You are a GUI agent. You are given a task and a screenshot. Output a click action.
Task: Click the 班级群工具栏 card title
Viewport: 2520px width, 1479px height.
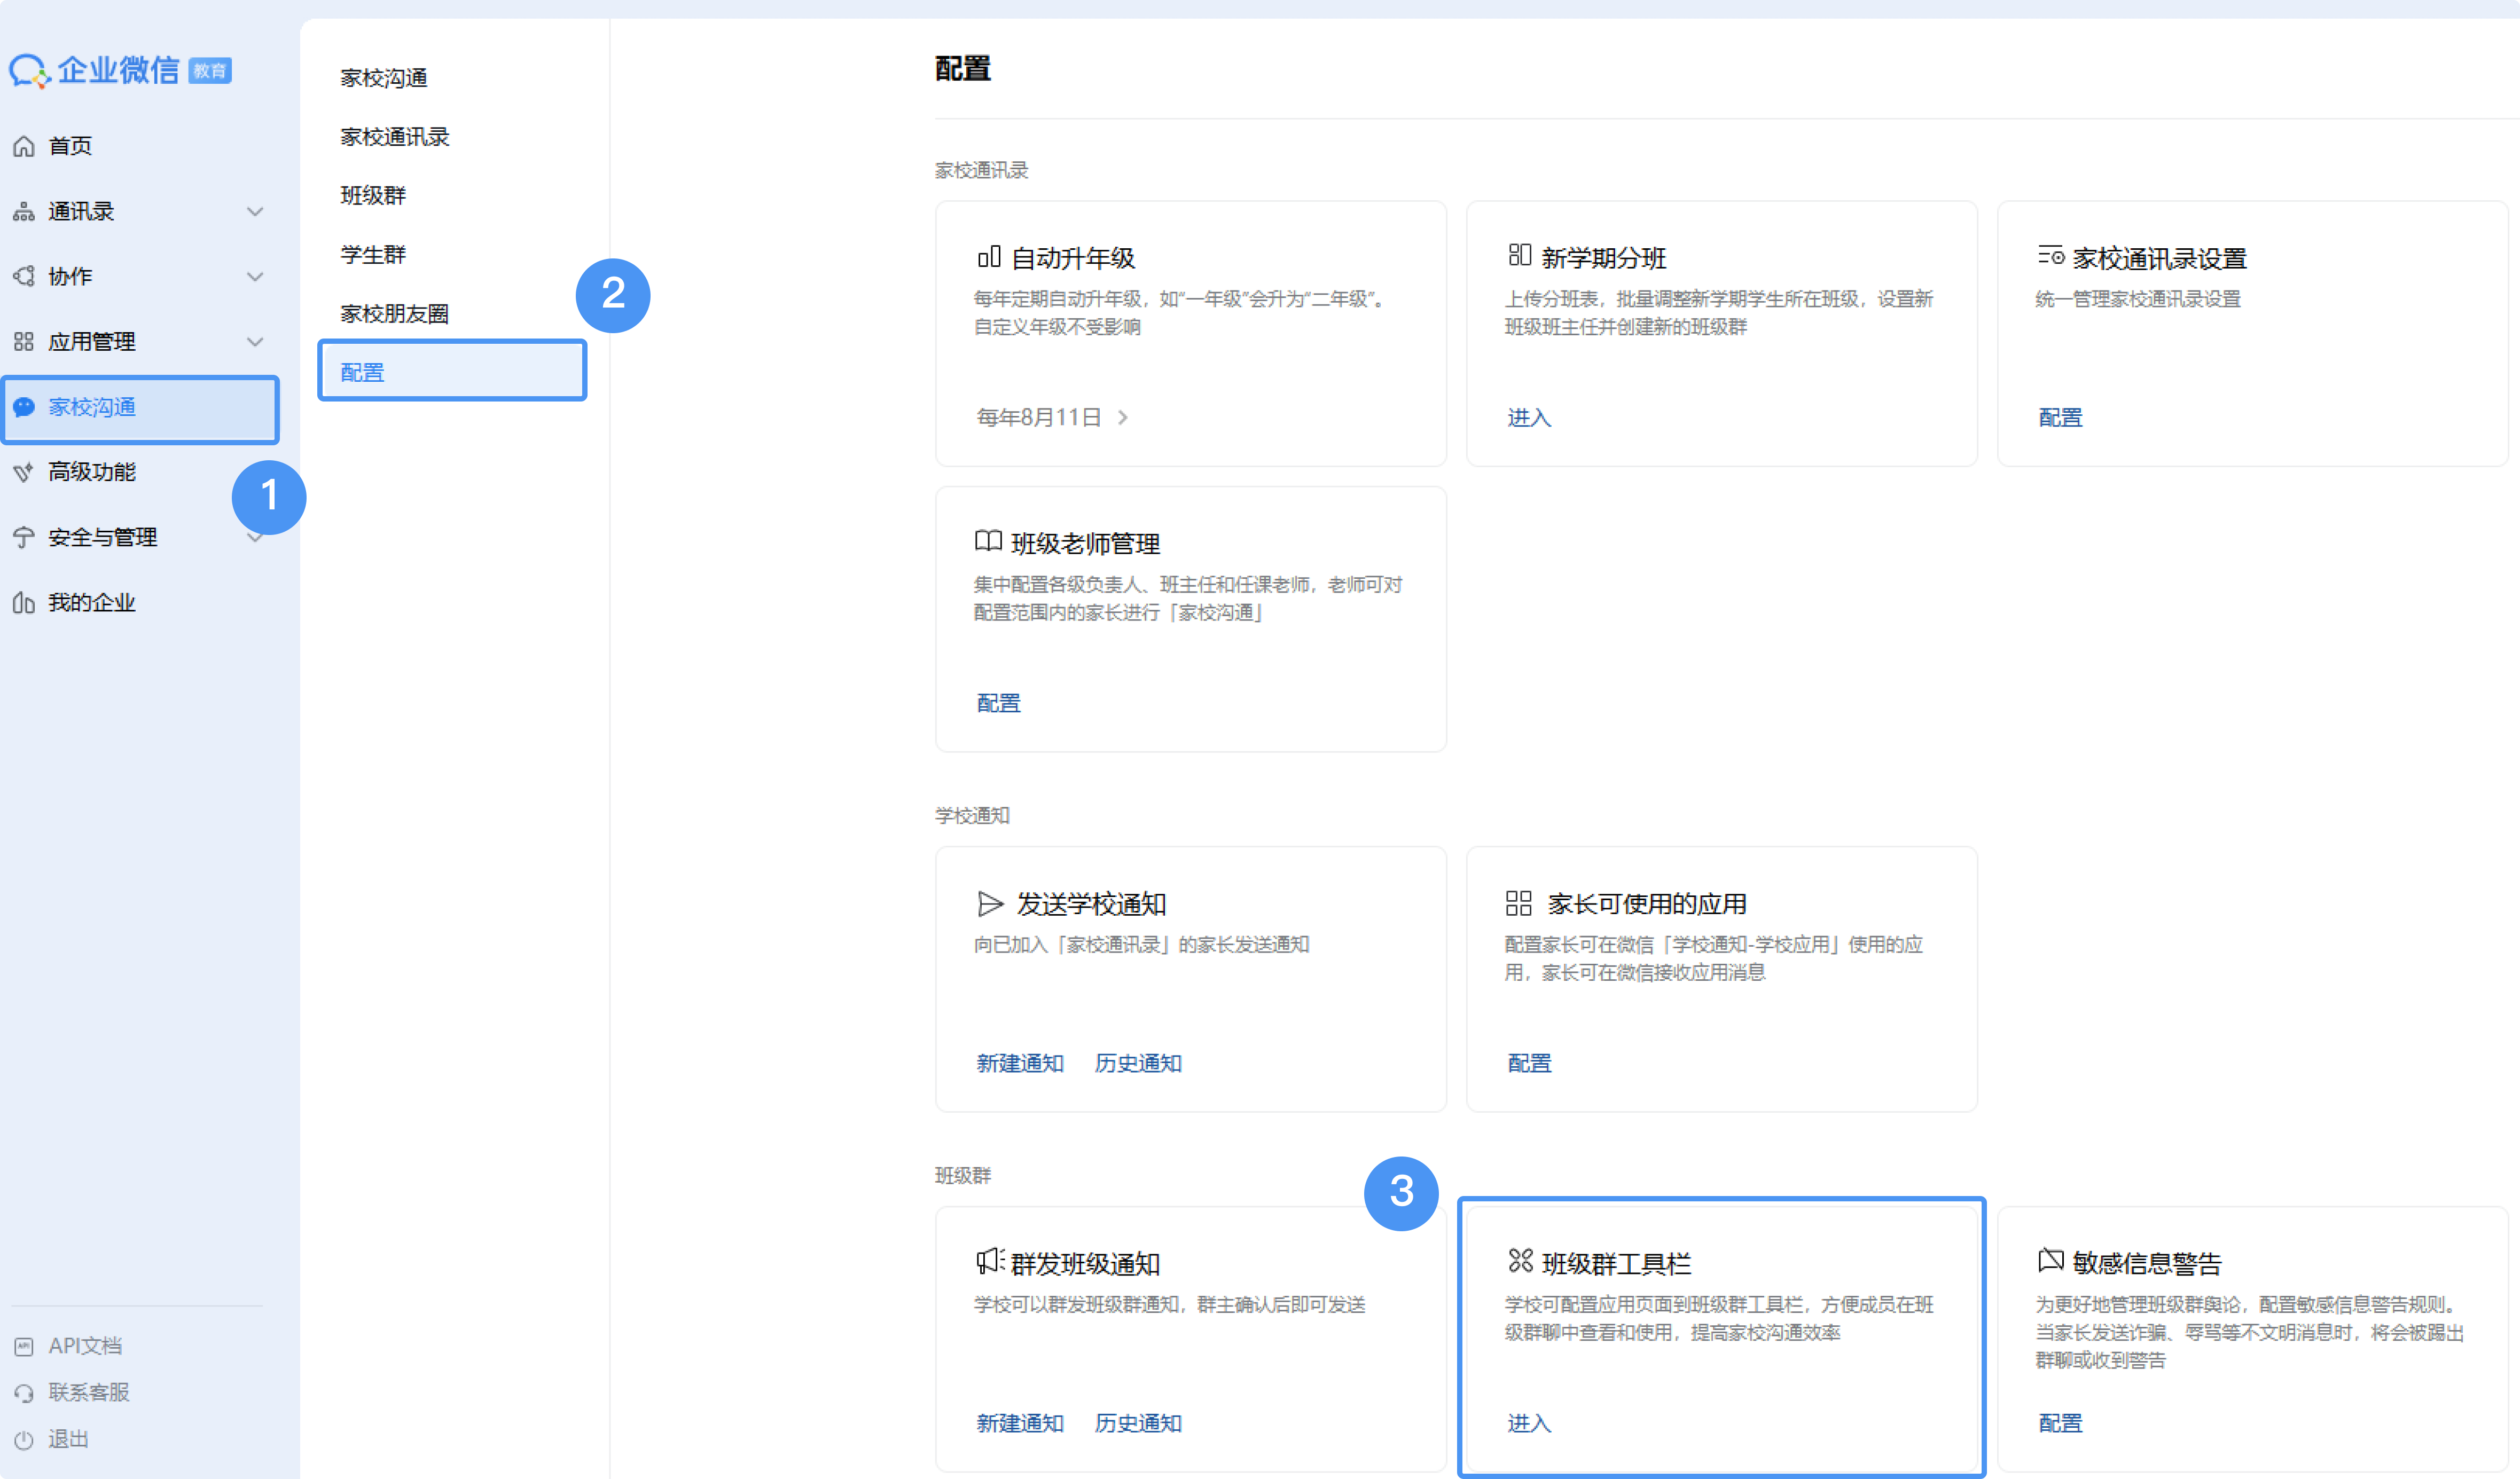[1616, 1264]
